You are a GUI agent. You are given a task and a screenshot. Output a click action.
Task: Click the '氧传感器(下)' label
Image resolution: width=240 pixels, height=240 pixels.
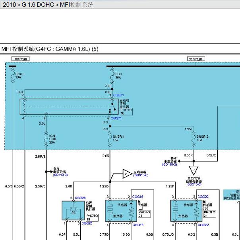(x=208, y=205)
